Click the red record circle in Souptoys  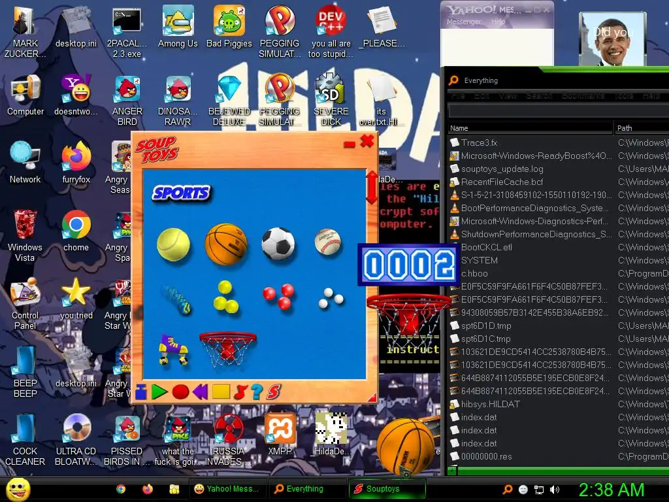coord(180,392)
